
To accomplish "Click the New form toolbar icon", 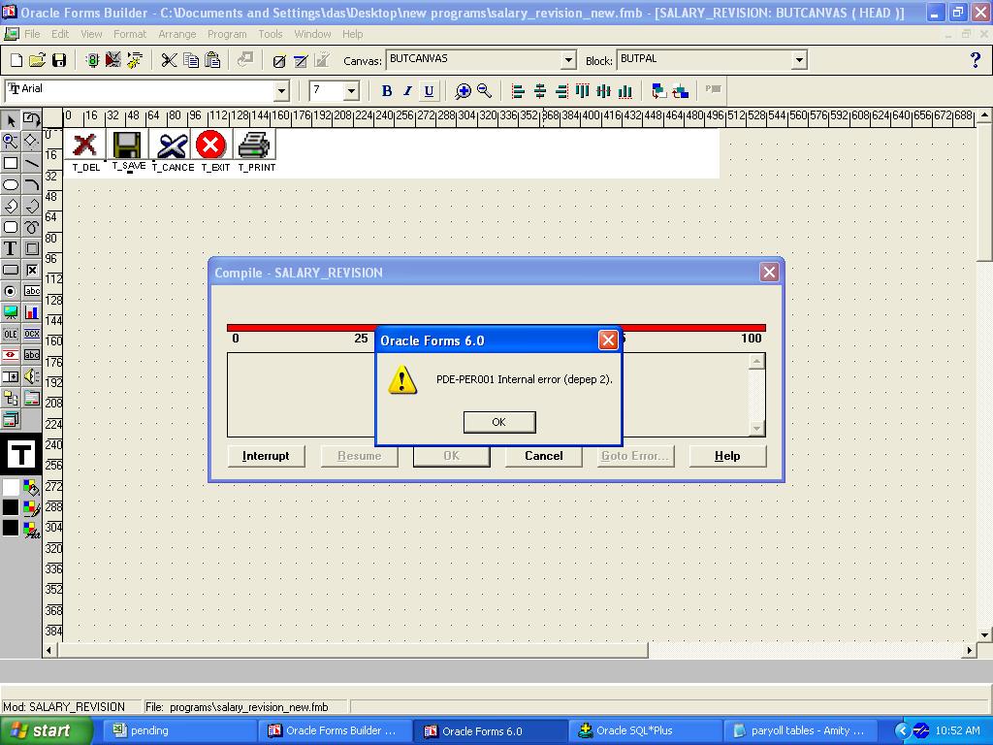I will (16, 60).
